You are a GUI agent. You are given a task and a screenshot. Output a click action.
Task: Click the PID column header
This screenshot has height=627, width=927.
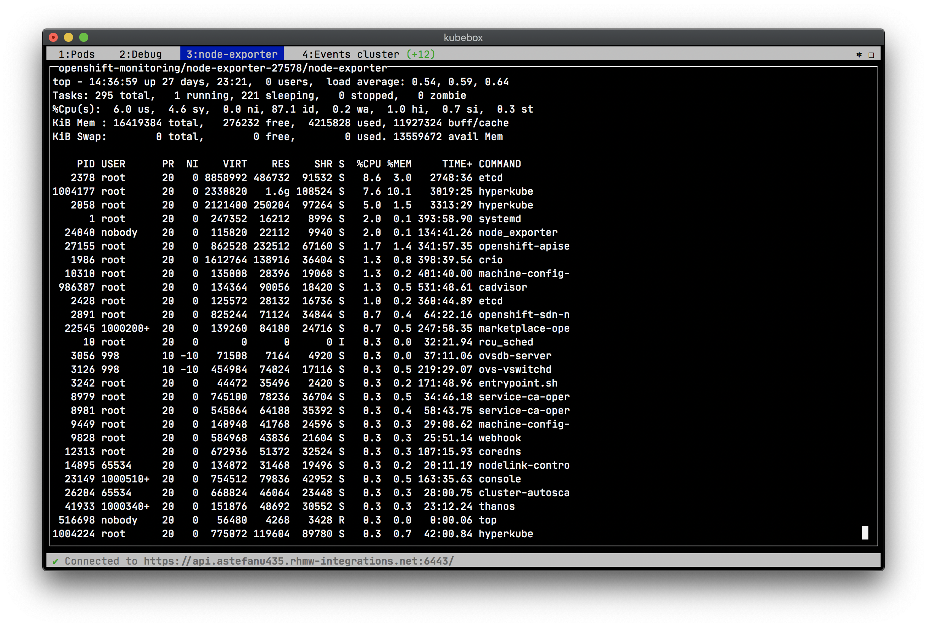(86, 164)
